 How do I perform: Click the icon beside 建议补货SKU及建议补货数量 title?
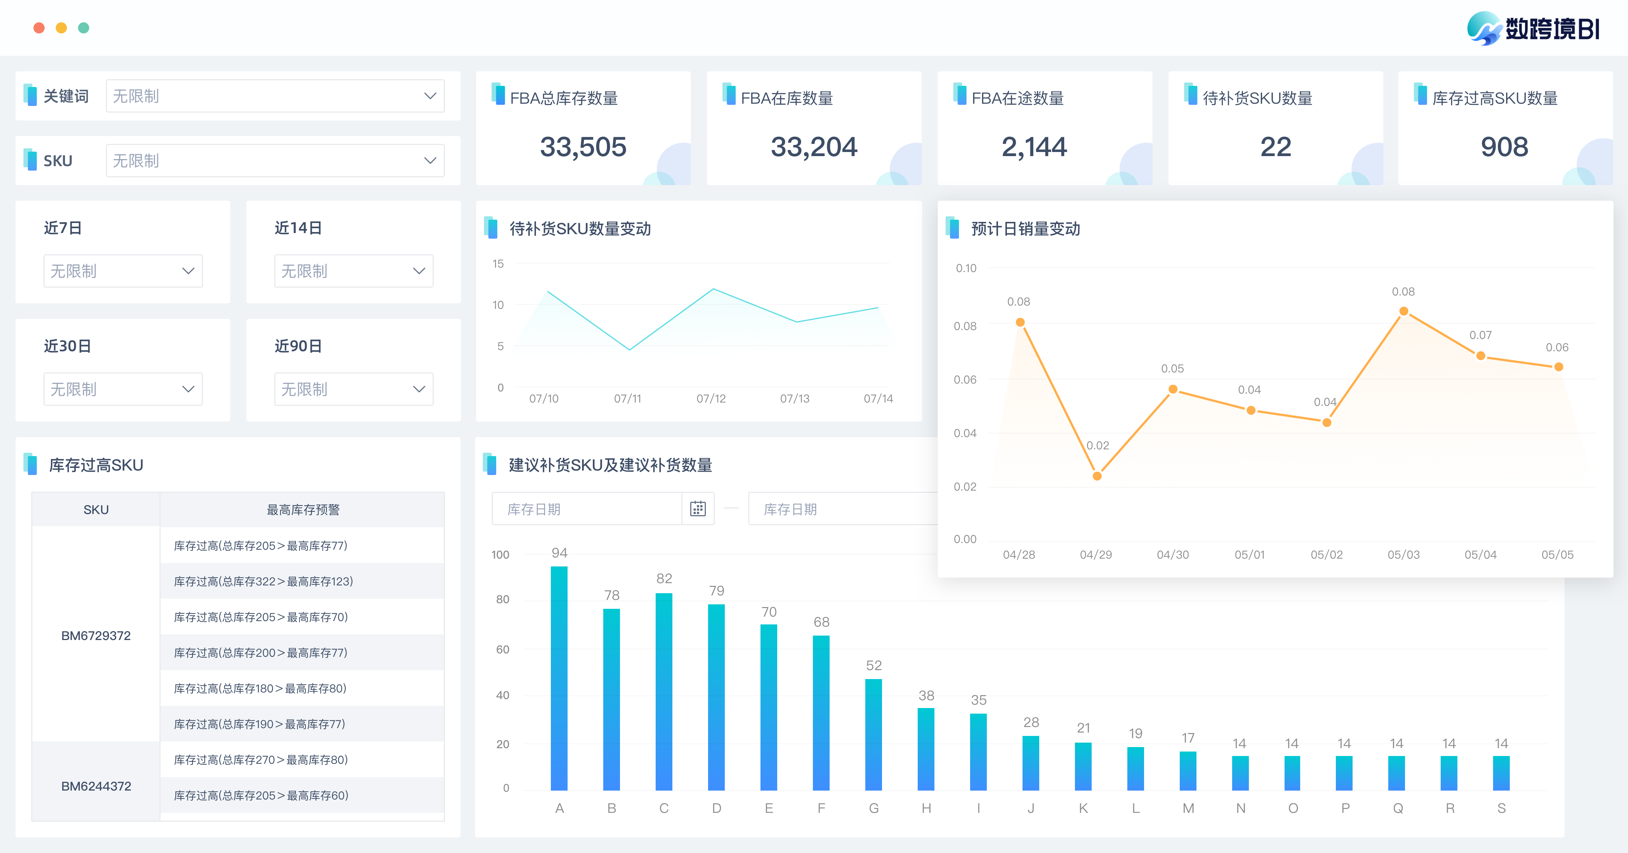pyautogui.click(x=490, y=464)
